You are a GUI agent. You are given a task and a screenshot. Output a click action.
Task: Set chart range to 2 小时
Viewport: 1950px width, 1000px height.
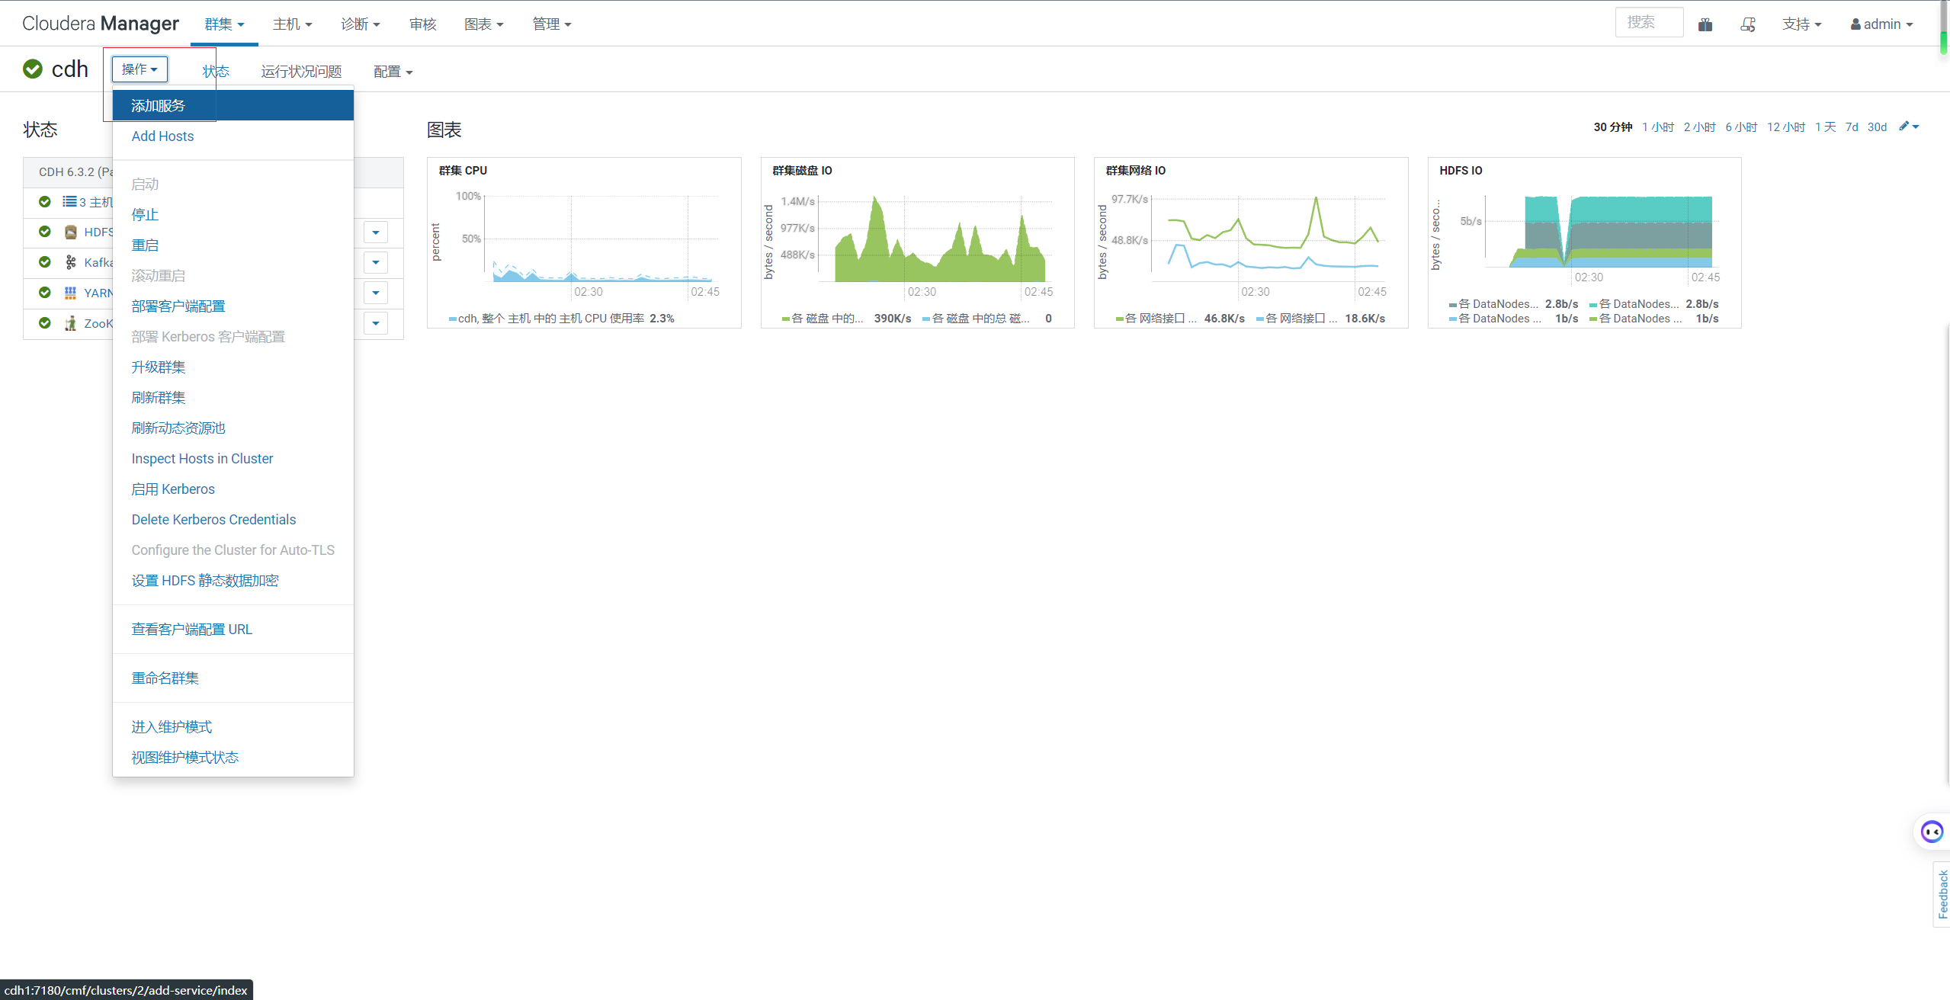point(1699,127)
